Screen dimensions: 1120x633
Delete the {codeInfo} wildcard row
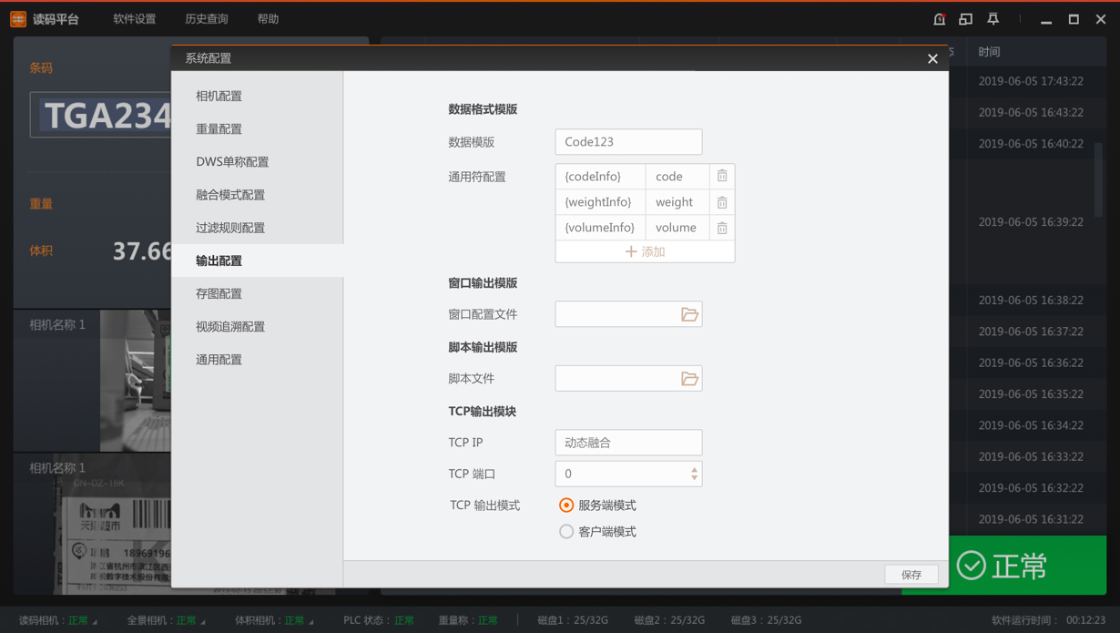point(721,176)
